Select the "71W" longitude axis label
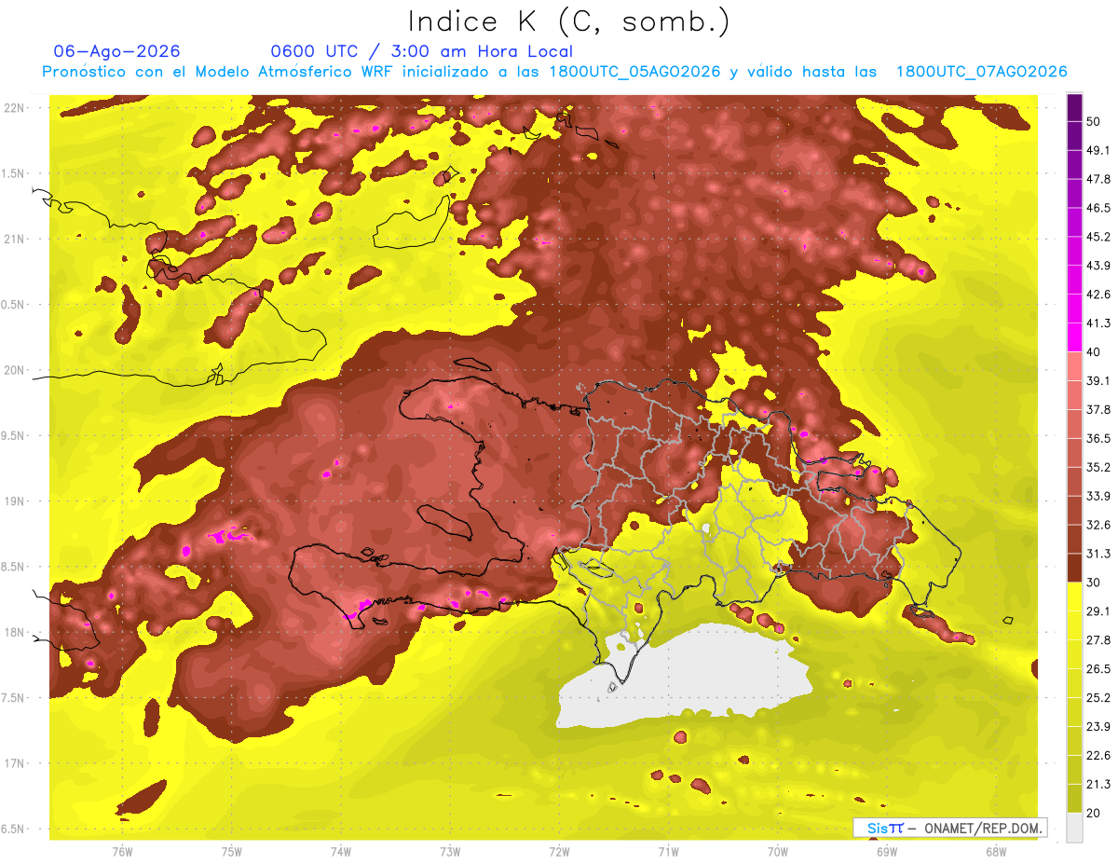The width and height of the screenshot is (1118, 864). [x=668, y=852]
